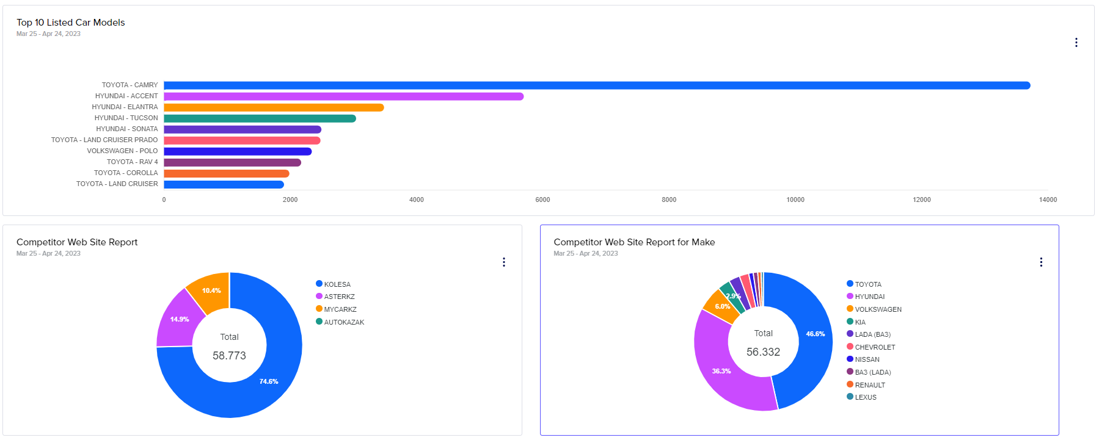
Task: Click the HYUNDAI - ACCENT axis label
Action: (126, 96)
